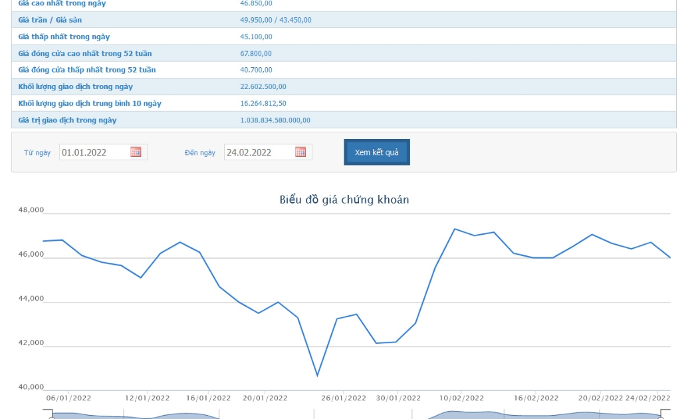Click the 26/01/2022 x-axis date label

click(344, 398)
